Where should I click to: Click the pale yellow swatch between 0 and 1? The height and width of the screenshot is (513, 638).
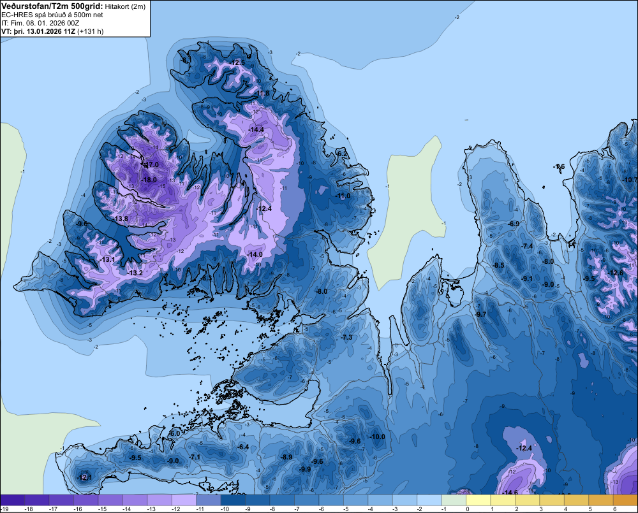[478, 500]
